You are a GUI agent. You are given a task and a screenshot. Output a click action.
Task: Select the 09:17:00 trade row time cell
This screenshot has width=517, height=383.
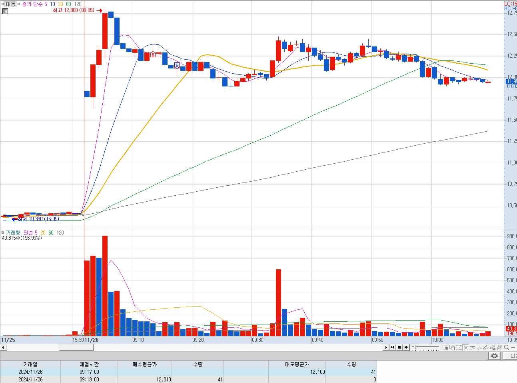tap(89, 372)
